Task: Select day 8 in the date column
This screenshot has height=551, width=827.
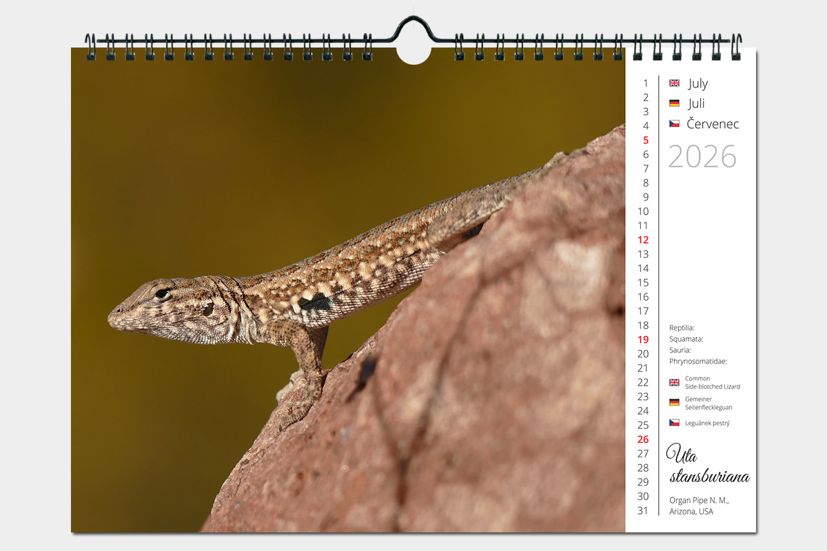Action: [x=646, y=183]
